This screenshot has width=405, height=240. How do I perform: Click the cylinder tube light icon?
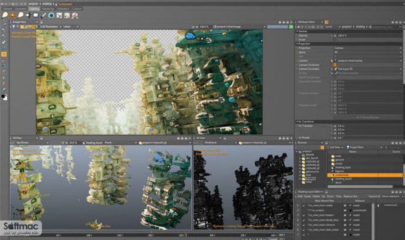(44, 16)
